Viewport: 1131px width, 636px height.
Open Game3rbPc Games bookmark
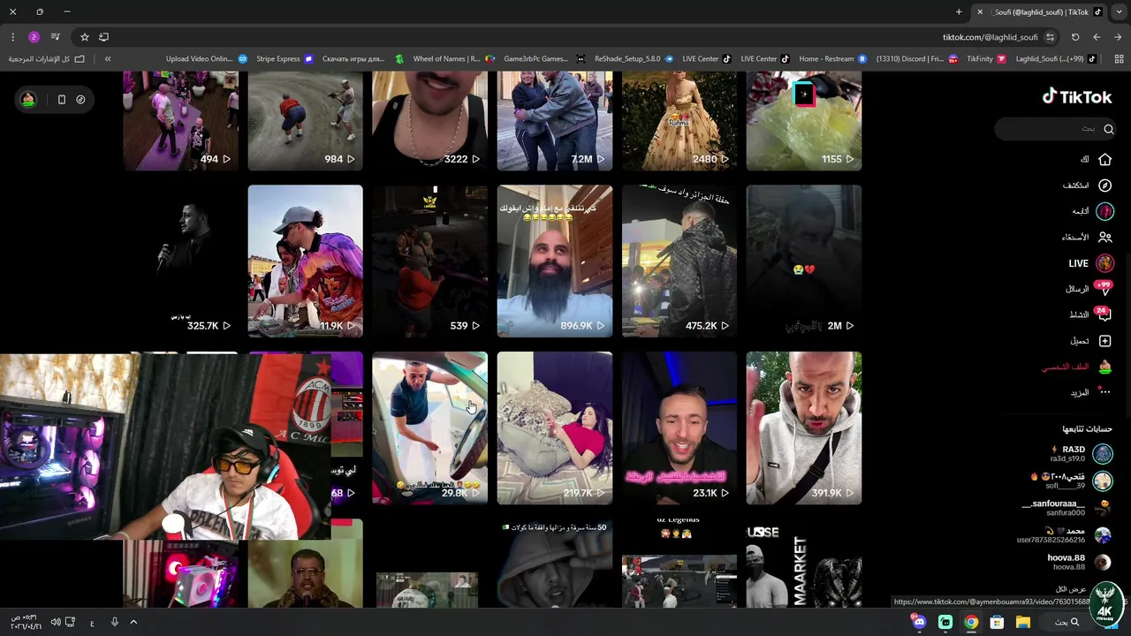pyautogui.click(x=543, y=59)
